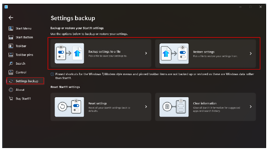Go back with the left arrow
The image size is (268, 151).
pyautogui.click(x=11, y=18)
